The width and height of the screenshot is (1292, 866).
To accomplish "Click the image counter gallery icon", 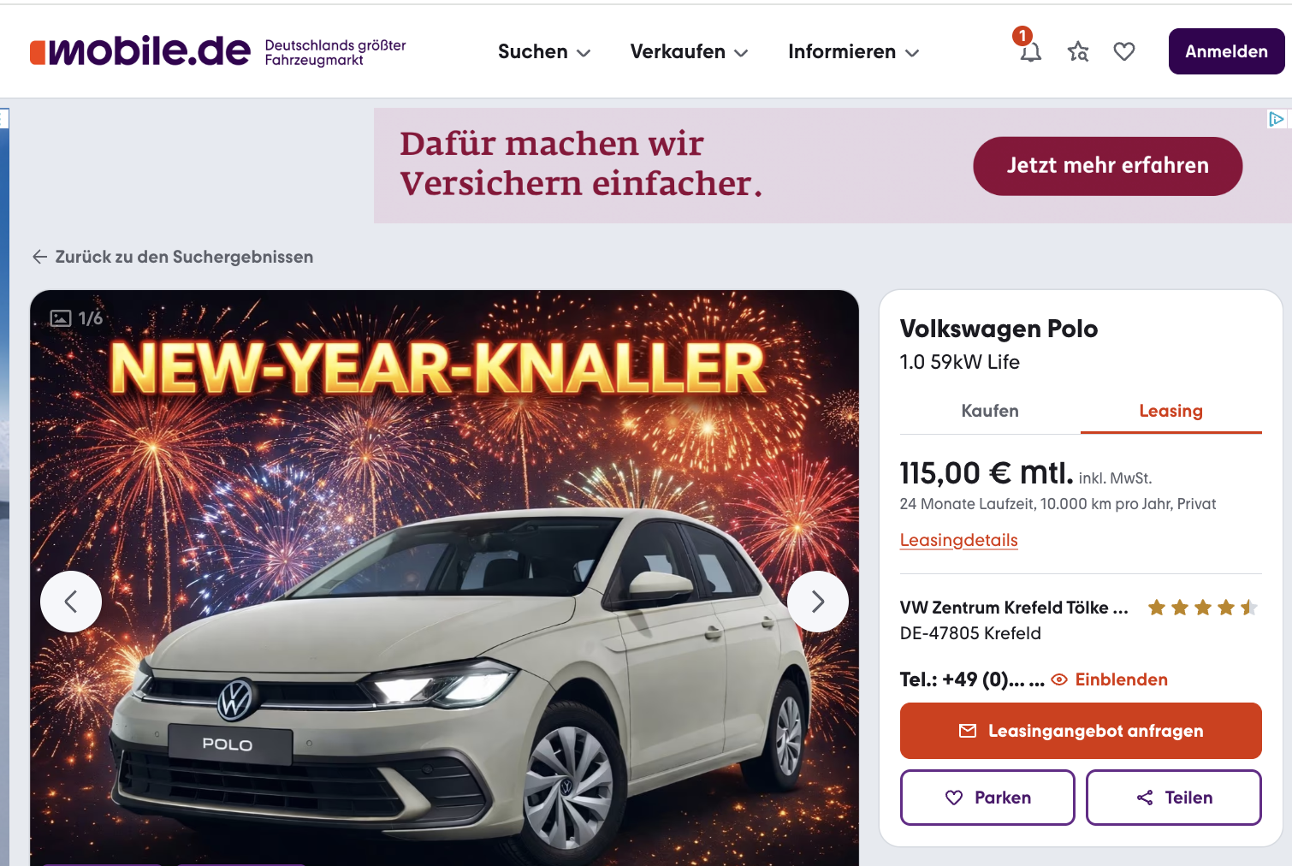I will tap(61, 318).
